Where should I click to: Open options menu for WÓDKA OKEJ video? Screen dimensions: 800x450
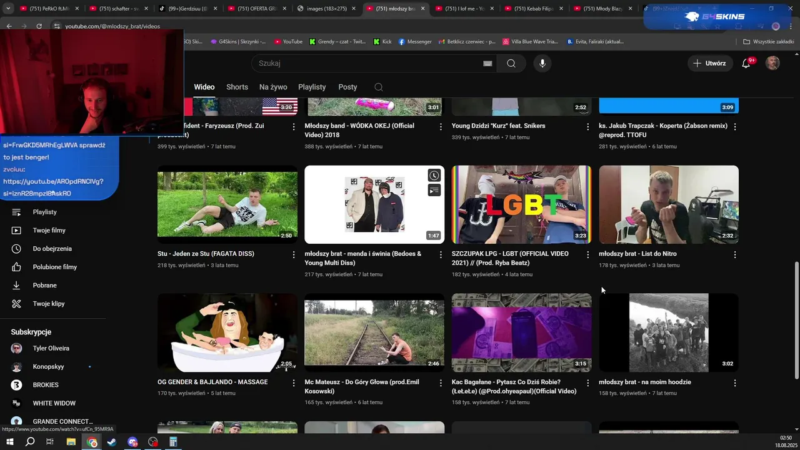click(441, 126)
